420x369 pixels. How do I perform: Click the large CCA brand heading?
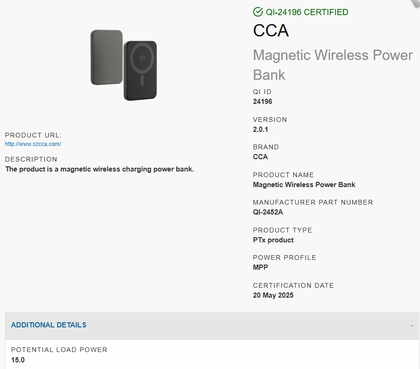[271, 31]
